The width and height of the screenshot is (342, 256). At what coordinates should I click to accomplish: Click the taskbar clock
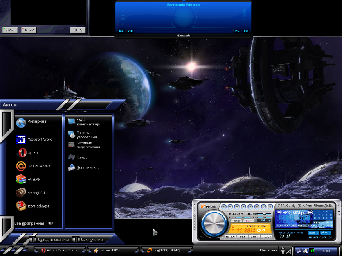[x=326, y=251]
